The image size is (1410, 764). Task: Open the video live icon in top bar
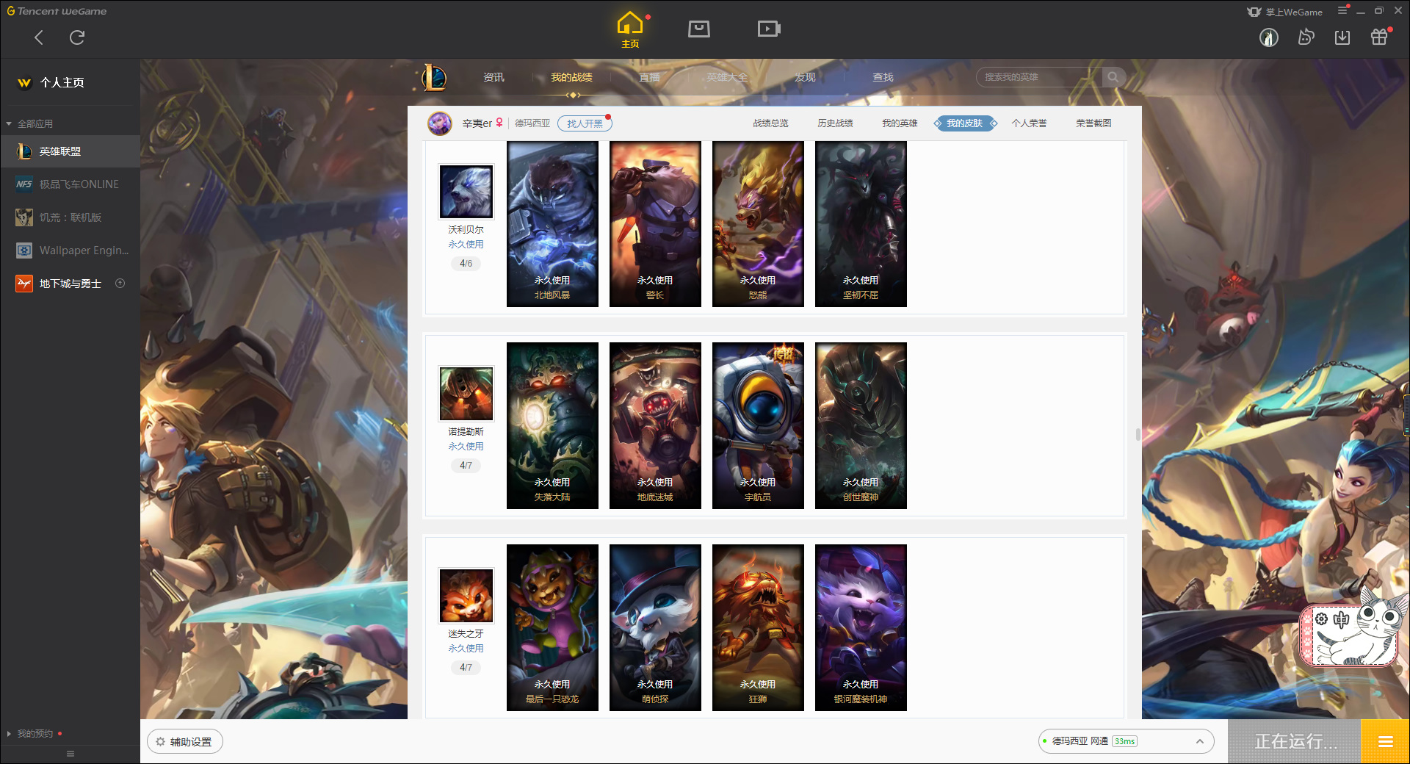click(x=769, y=29)
